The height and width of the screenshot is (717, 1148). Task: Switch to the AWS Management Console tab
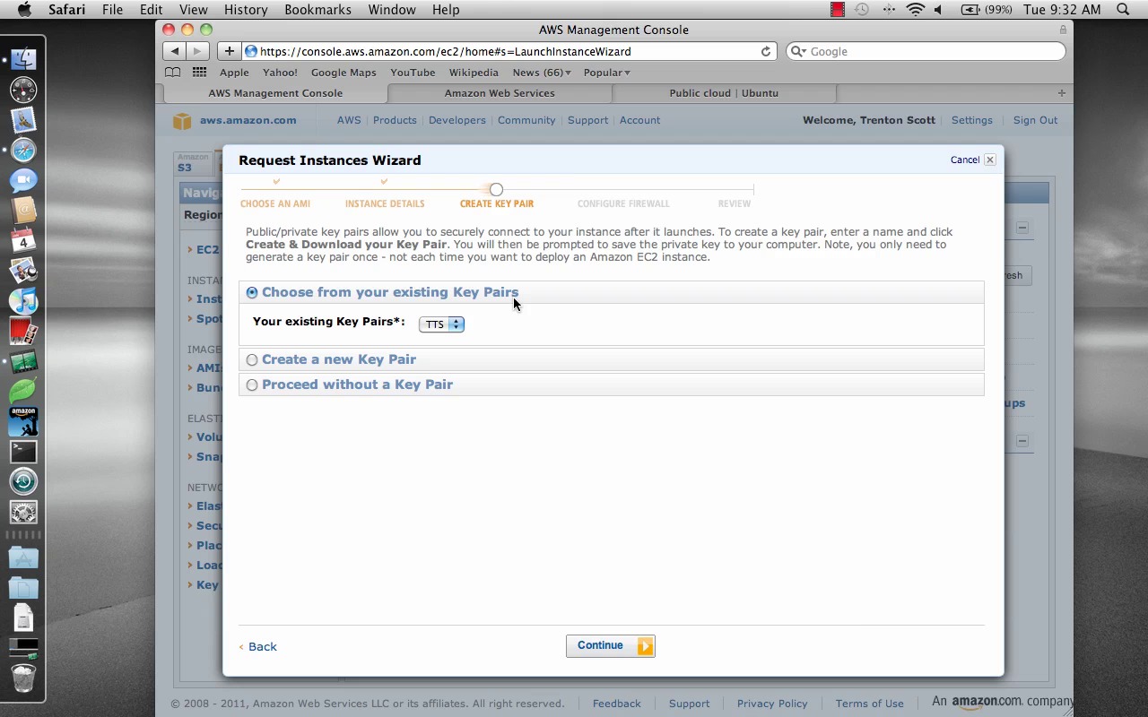coord(275,93)
